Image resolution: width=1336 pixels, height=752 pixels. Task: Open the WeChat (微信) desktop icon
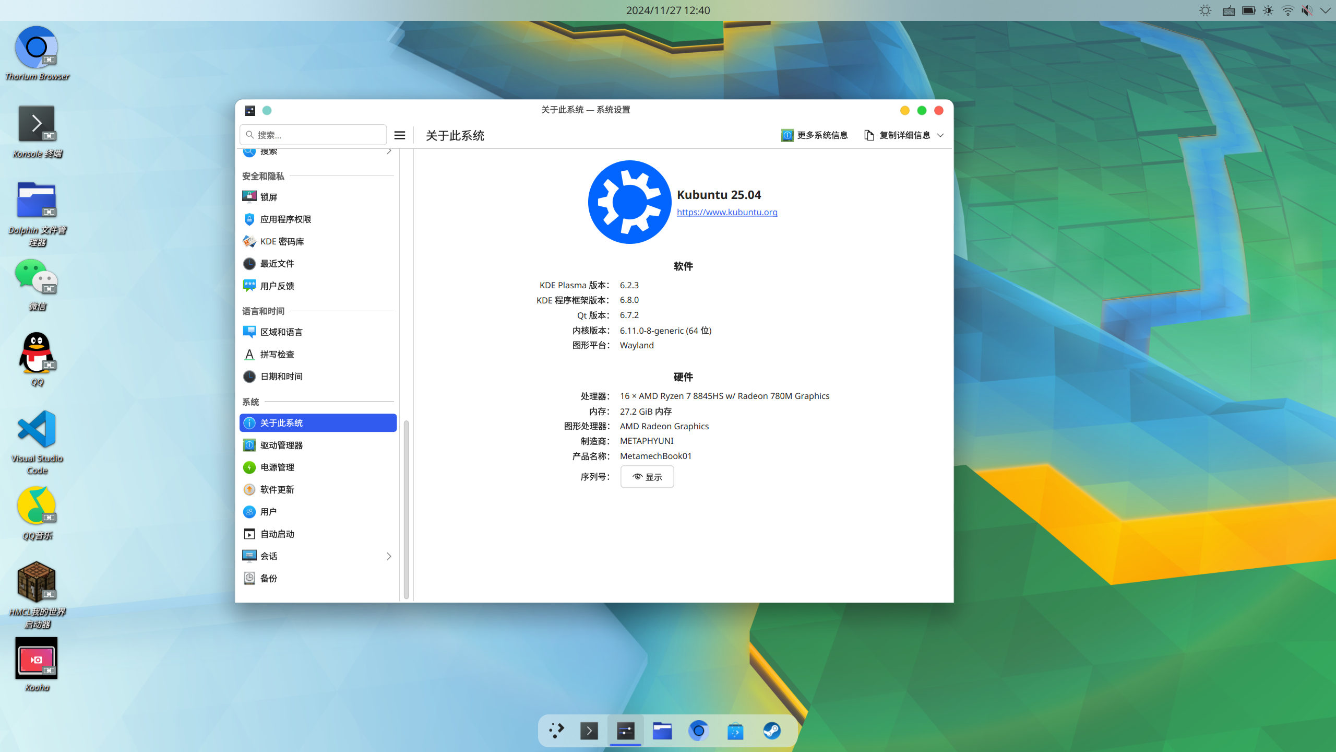(37, 276)
